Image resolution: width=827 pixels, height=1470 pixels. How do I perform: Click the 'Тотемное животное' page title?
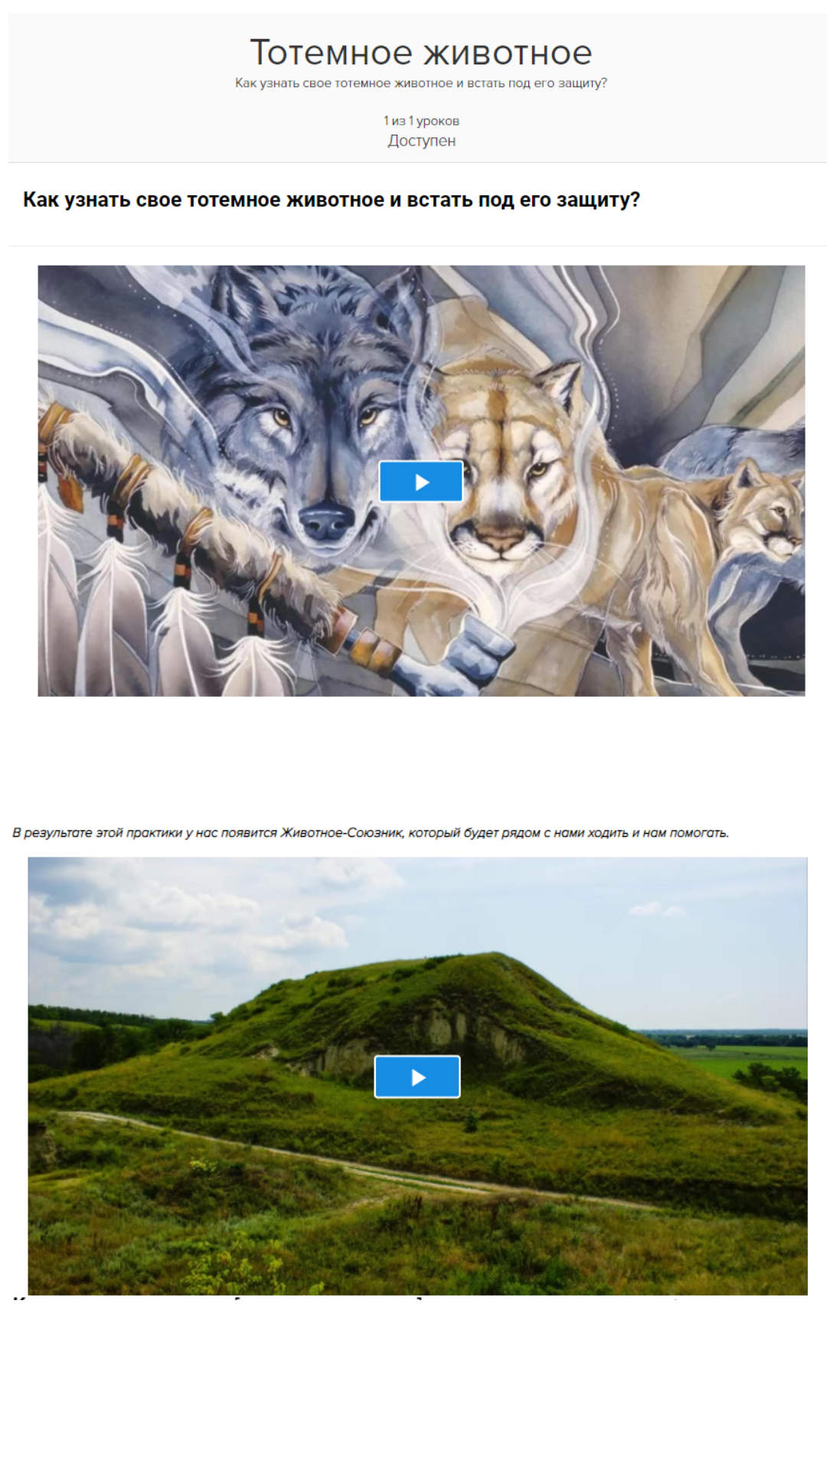[421, 53]
